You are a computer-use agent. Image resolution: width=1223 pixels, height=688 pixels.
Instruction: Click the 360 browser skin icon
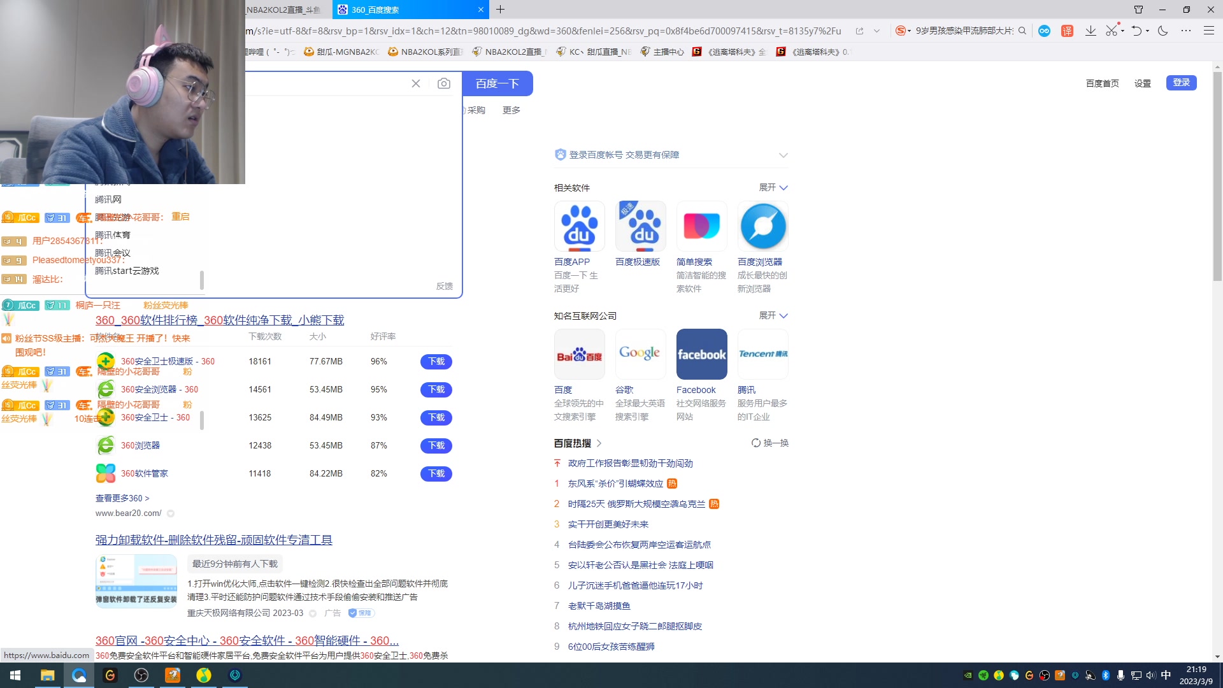click(x=1138, y=10)
